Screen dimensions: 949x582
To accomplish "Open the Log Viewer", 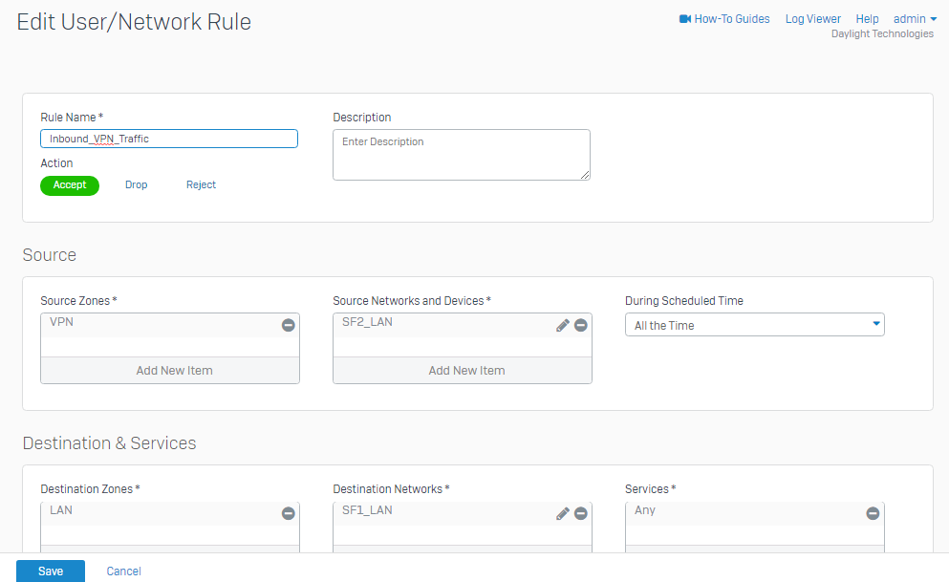I will point(813,19).
